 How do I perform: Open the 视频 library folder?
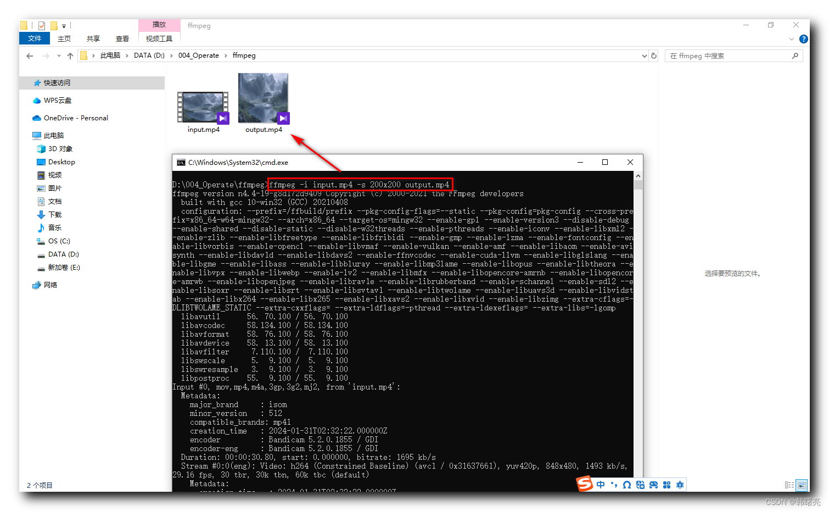tap(55, 175)
